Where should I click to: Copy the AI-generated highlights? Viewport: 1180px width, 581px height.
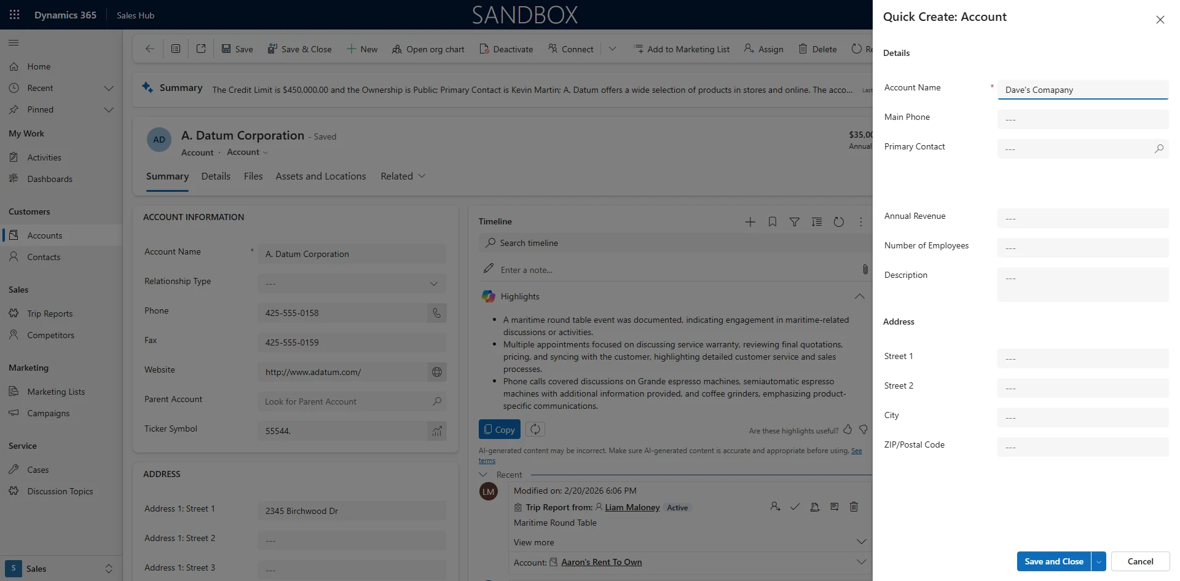[498, 429]
